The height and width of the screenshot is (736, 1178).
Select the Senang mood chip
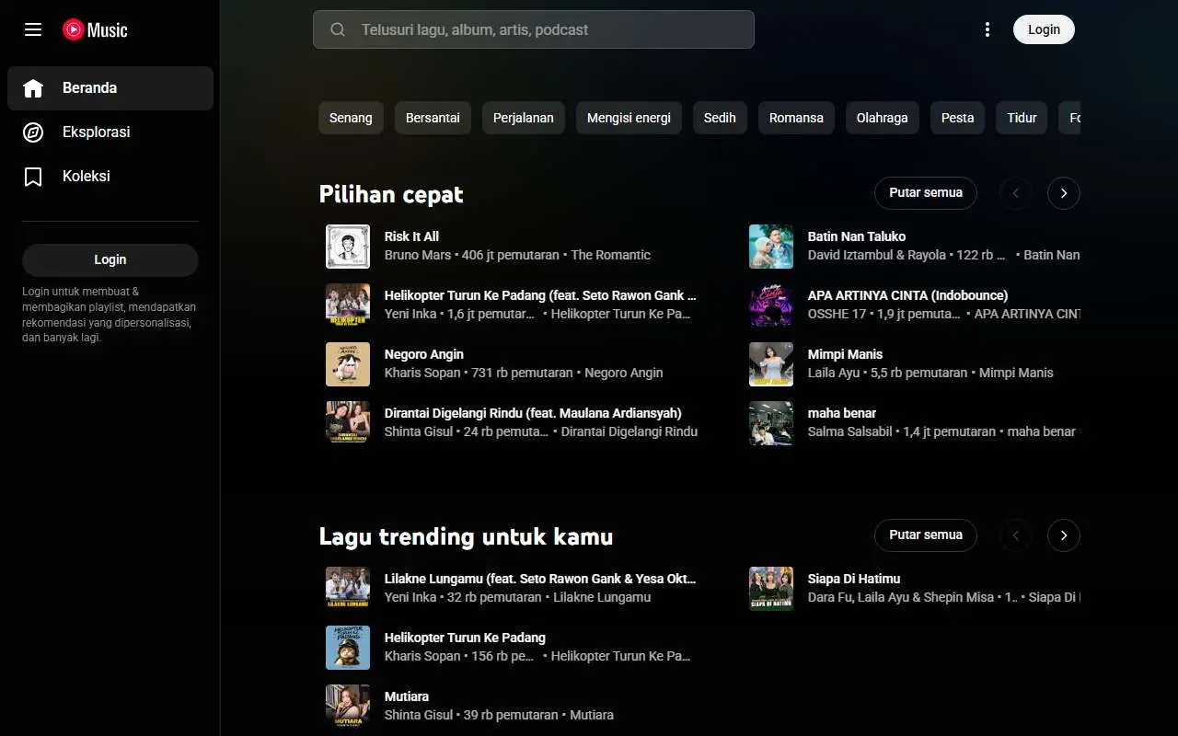click(351, 118)
